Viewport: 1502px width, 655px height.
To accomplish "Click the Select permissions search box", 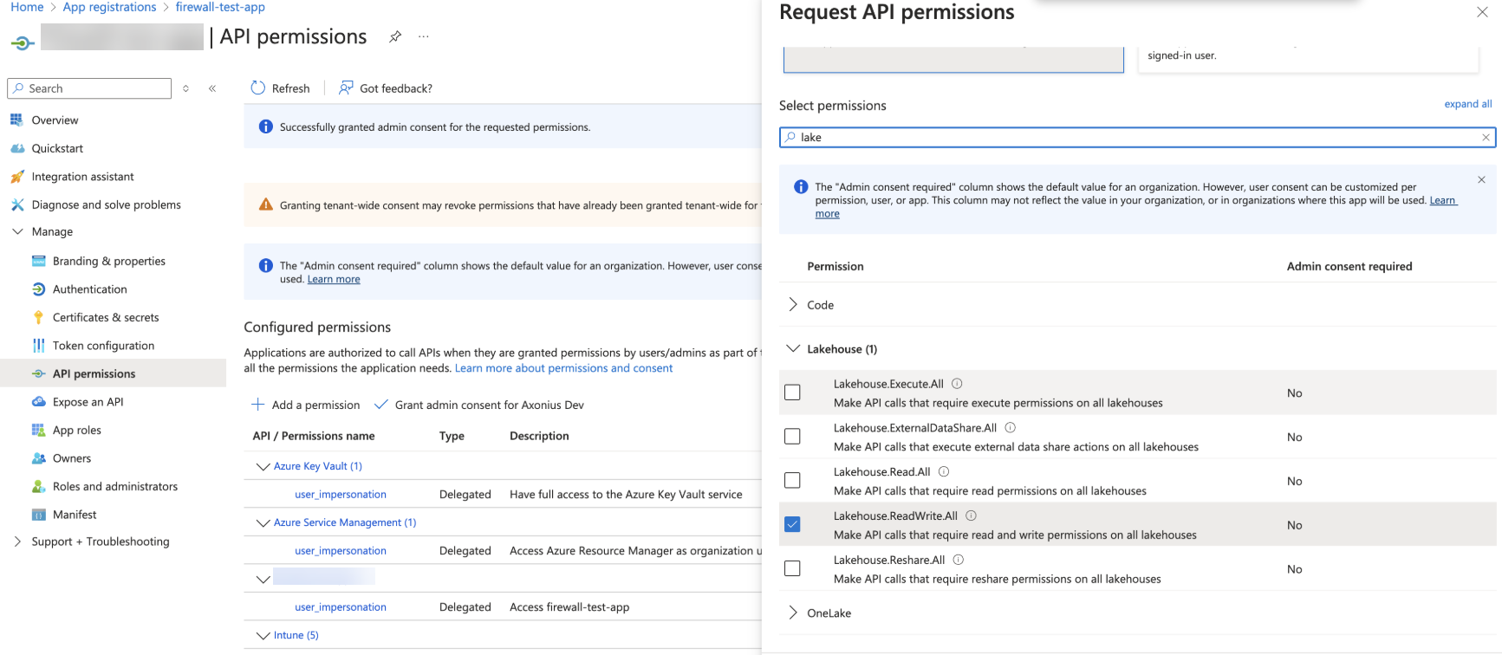I will pyautogui.click(x=1137, y=137).
